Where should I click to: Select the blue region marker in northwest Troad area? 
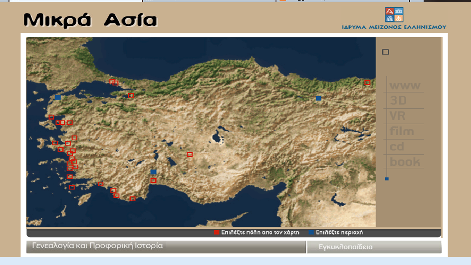tap(58, 98)
